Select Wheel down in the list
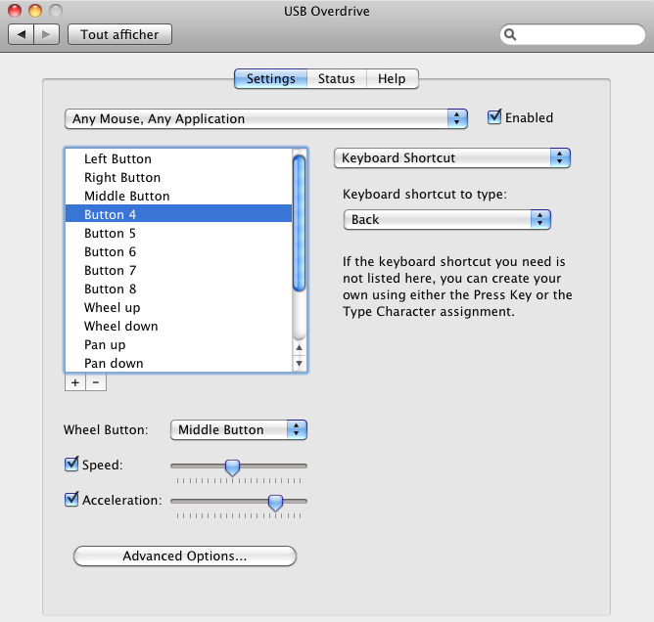654x622 pixels. (x=178, y=326)
